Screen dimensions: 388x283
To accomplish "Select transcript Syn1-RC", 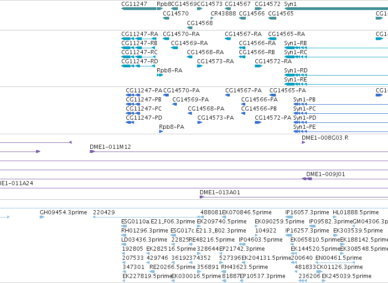I will coord(295,52).
